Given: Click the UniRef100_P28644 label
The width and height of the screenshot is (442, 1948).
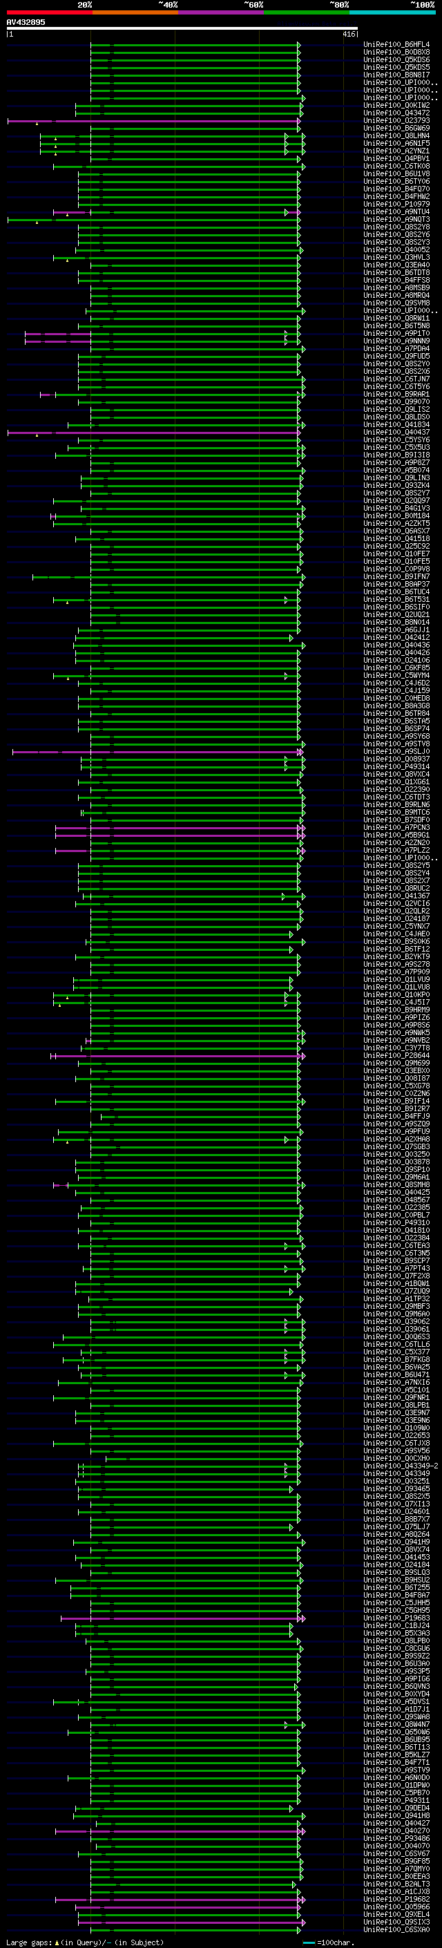Looking at the screenshot, I should tap(396, 1055).
